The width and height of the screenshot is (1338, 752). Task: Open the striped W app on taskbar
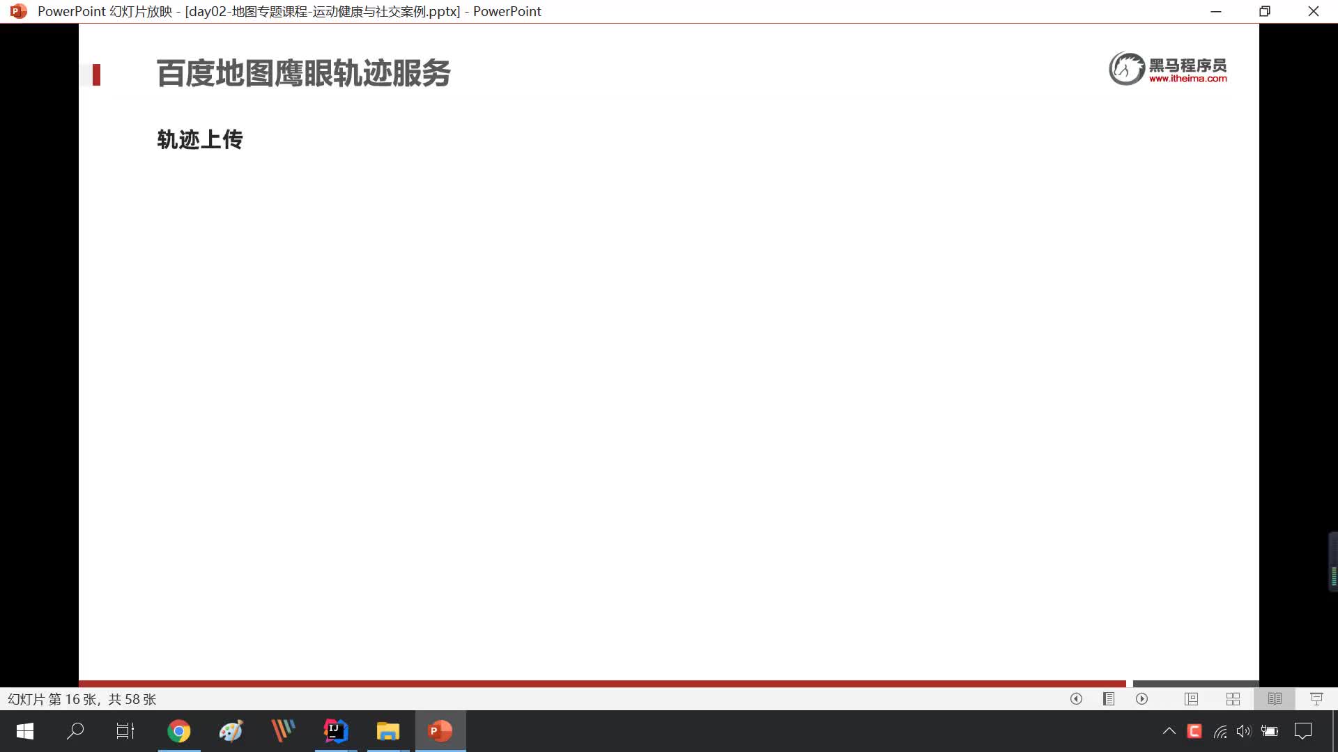click(283, 731)
